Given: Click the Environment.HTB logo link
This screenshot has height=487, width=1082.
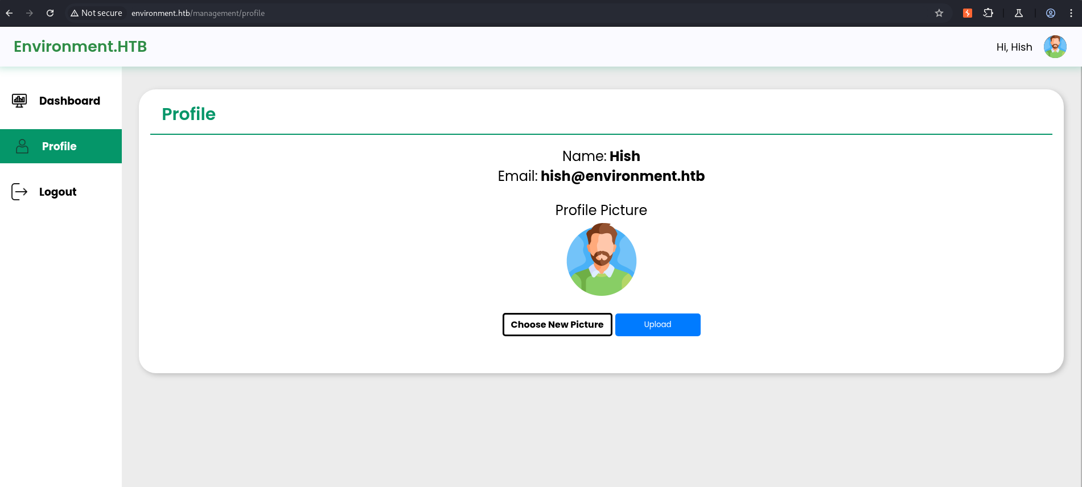Looking at the screenshot, I should click(x=80, y=47).
